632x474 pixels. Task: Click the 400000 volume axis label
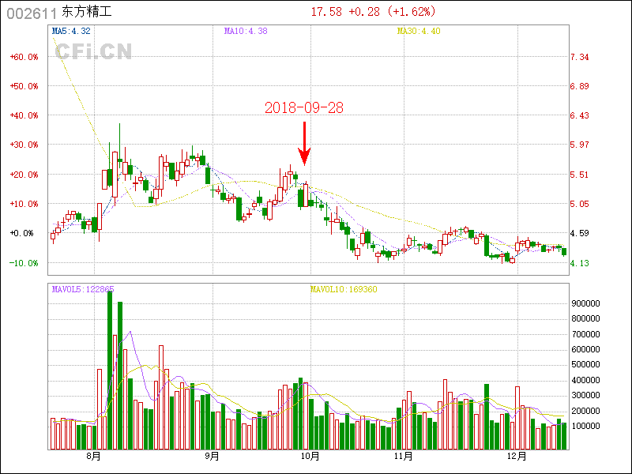tap(585, 380)
